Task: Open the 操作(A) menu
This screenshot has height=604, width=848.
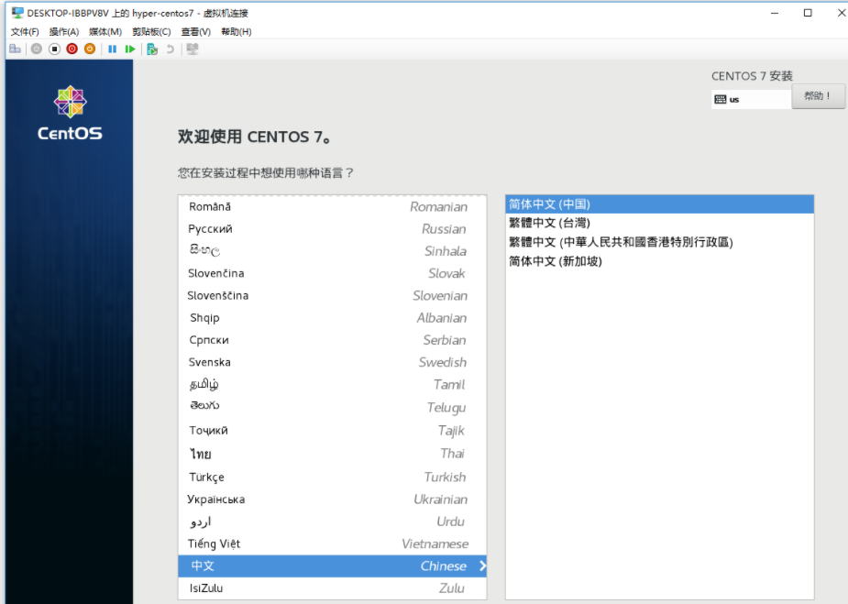Action: 64,32
